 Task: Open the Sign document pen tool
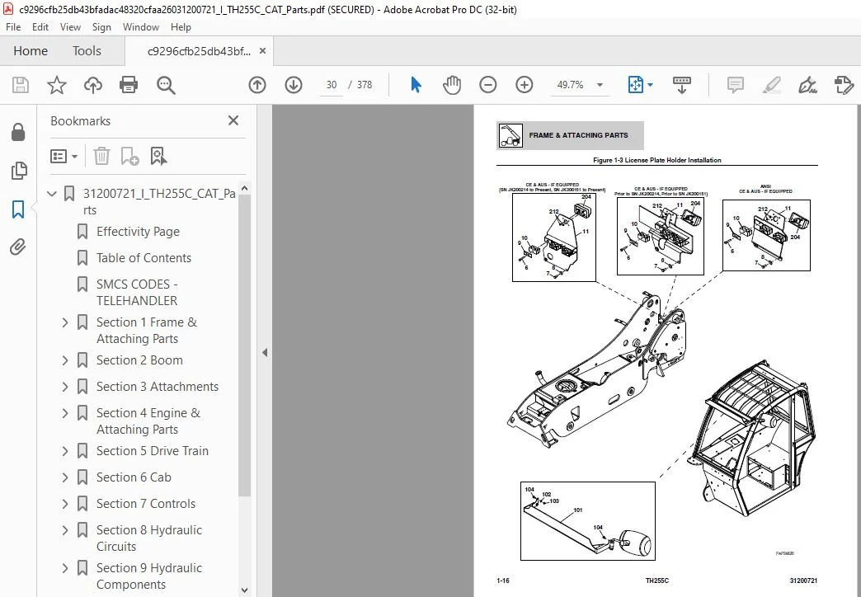(x=807, y=85)
